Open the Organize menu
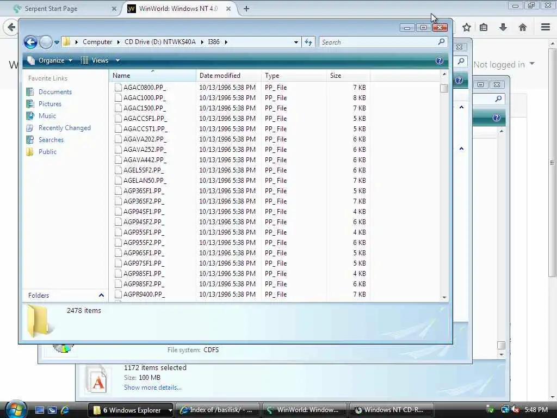 pyautogui.click(x=50, y=60)
